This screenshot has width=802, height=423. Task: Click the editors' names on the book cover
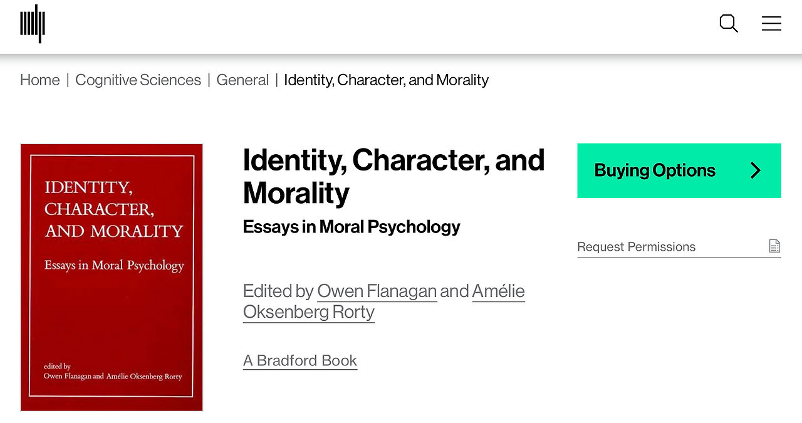113,376
